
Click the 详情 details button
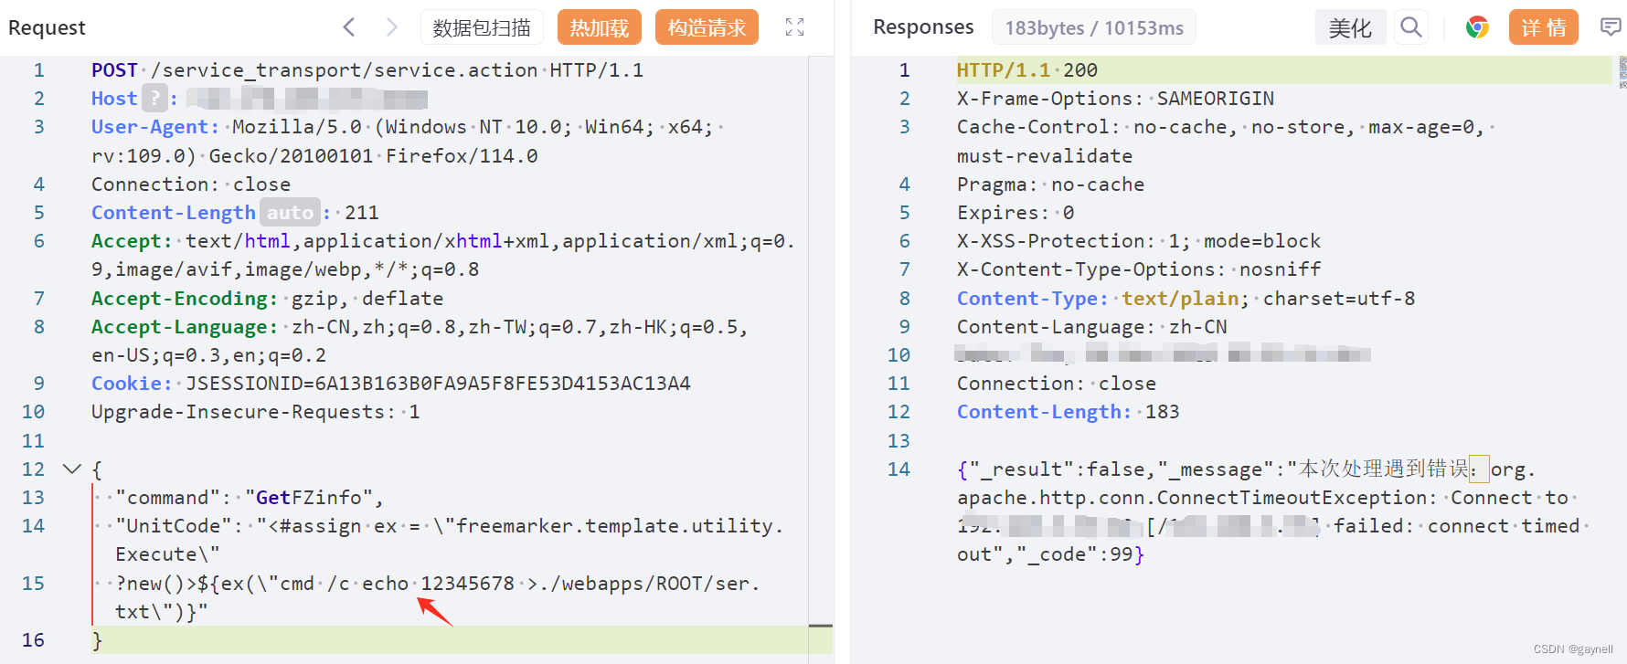click(x=1544, y=27)
